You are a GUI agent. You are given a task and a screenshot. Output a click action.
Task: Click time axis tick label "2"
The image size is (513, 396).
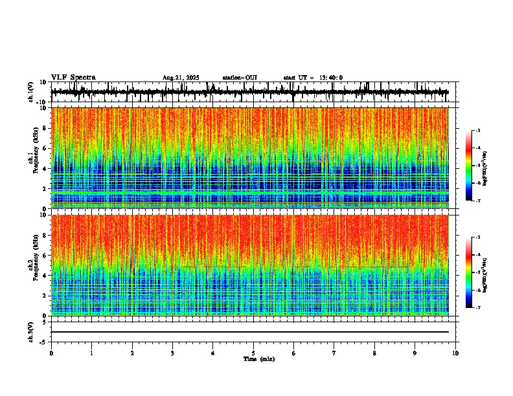pyautogui.click(x=132, y=353)
